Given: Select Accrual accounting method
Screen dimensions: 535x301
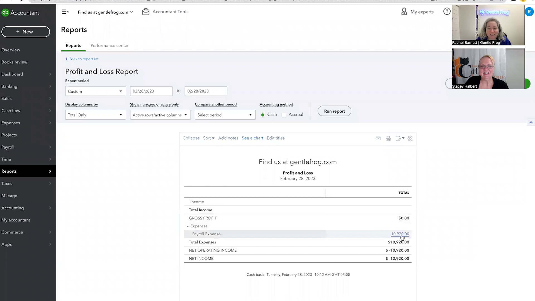Looking at the screenshot, I should point(284,115).
